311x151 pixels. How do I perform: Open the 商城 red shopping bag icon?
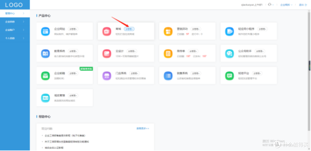click(107, 31)
